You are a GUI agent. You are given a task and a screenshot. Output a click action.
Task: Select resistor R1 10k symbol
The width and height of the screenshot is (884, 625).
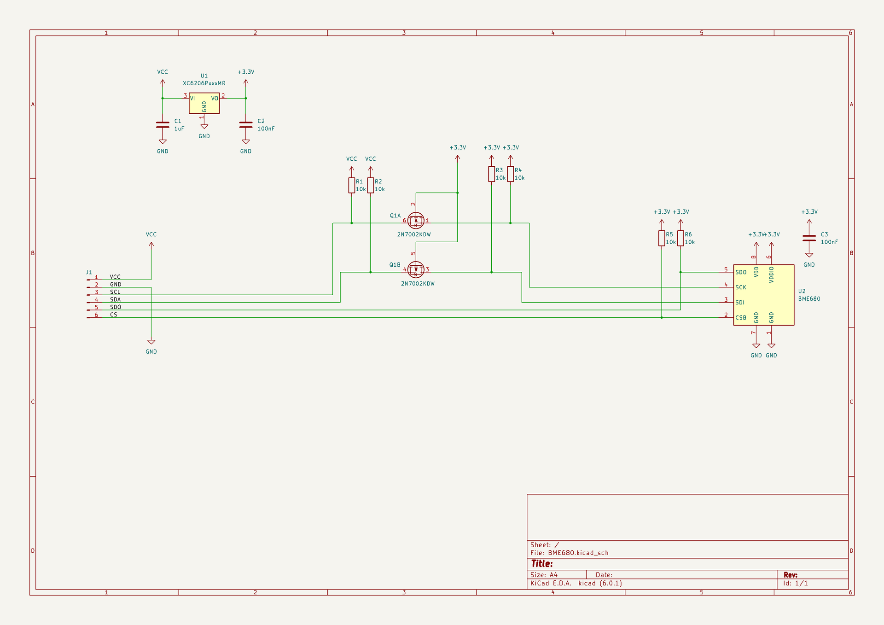(352, 185)
